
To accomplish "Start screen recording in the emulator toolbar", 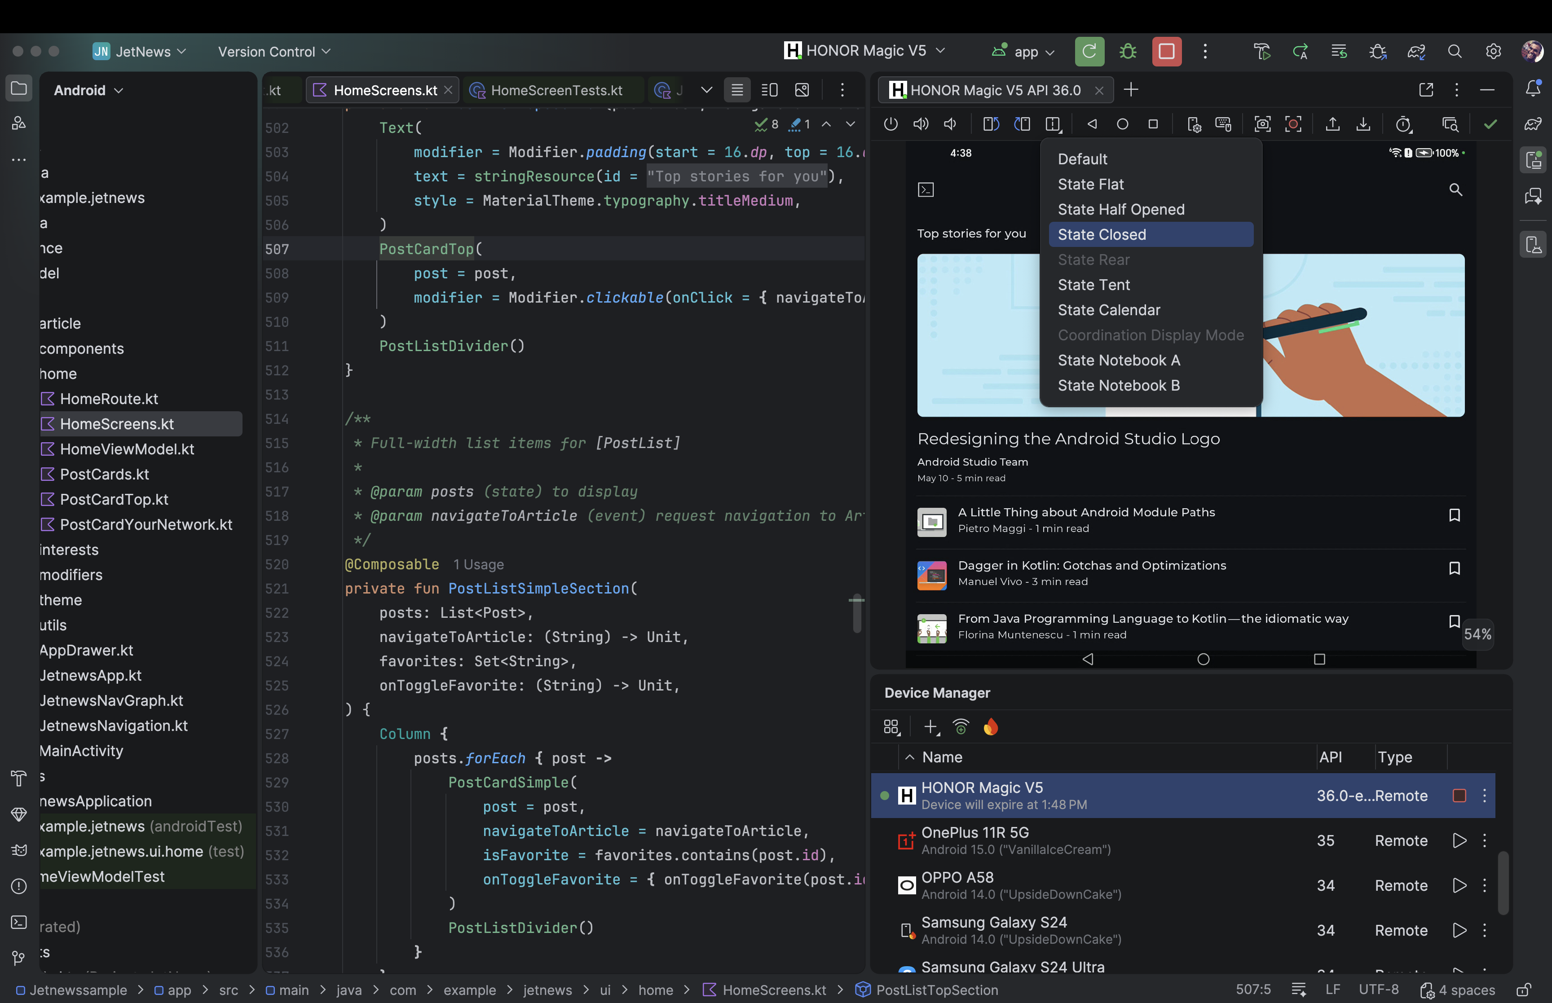I will coord(1293,124).
